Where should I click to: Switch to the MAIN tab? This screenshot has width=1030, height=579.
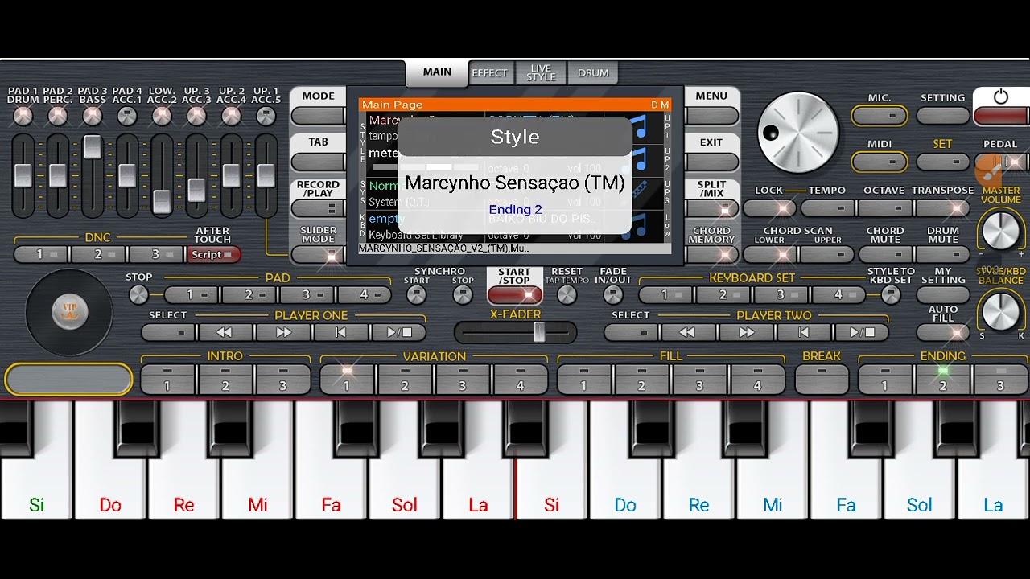pyautogui.click(x=437, y=72)
